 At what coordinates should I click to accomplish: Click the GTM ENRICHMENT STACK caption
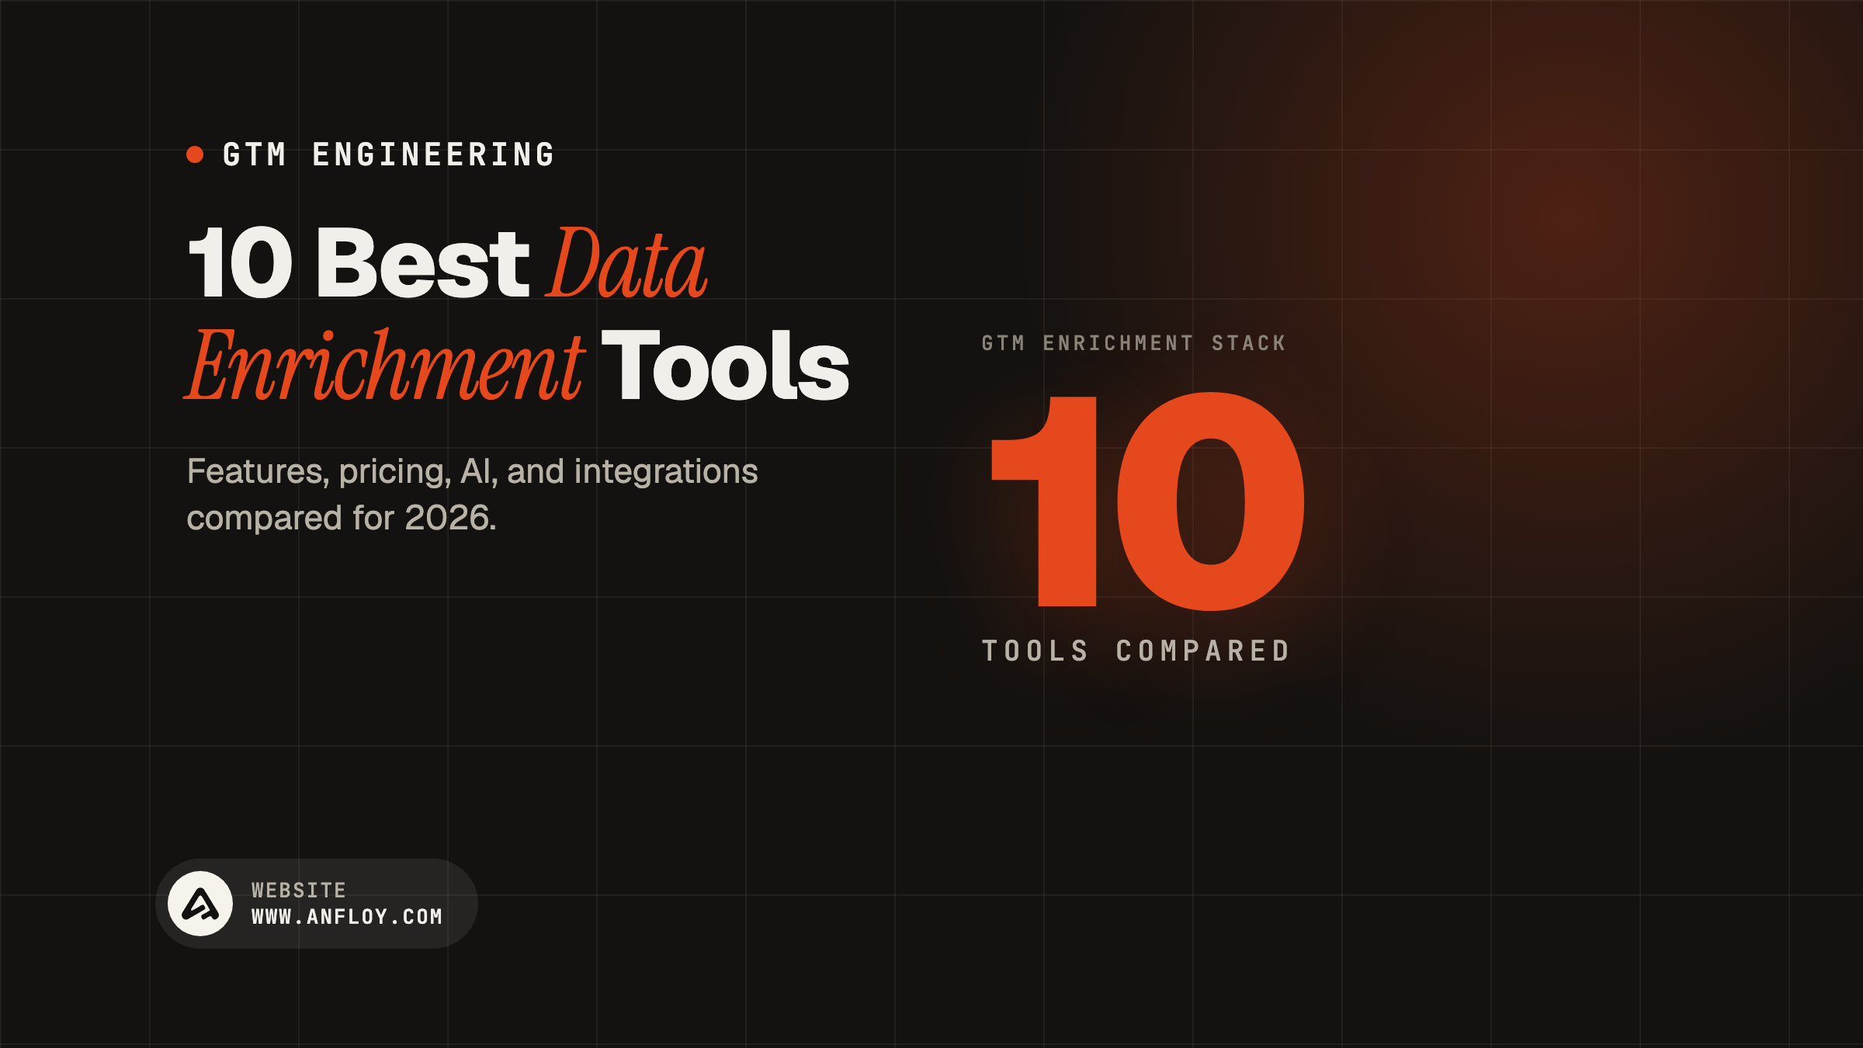[1134, 343]
